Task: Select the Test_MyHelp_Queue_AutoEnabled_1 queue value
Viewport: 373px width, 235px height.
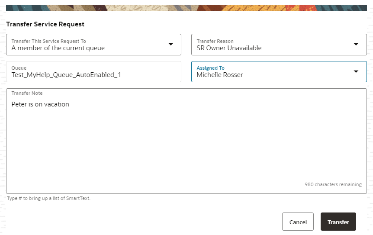Action: tap(66, 75)
